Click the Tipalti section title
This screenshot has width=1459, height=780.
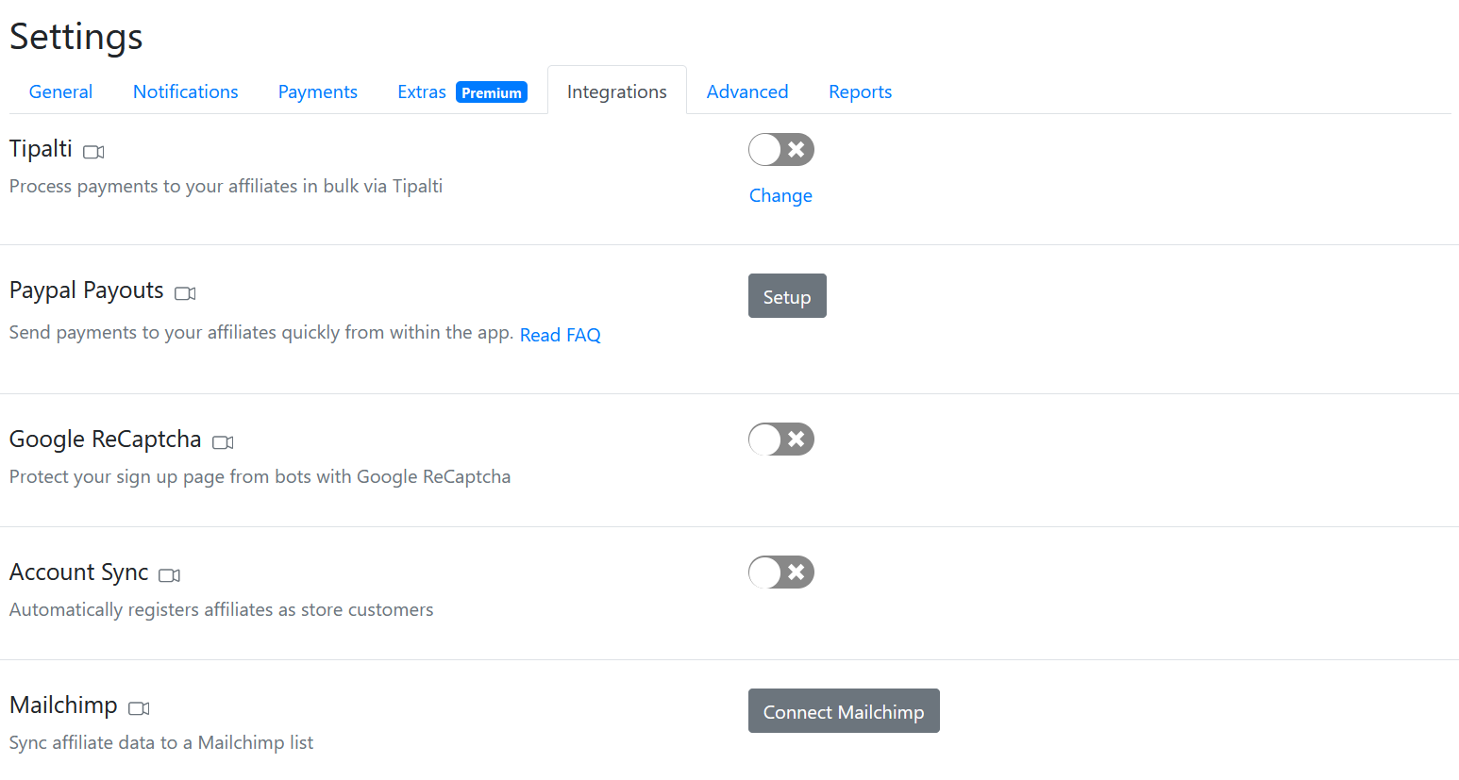41,149
